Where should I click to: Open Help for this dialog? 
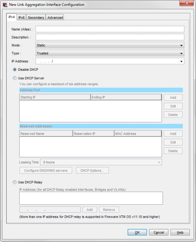pyautogui.click(x=180, y=232)
